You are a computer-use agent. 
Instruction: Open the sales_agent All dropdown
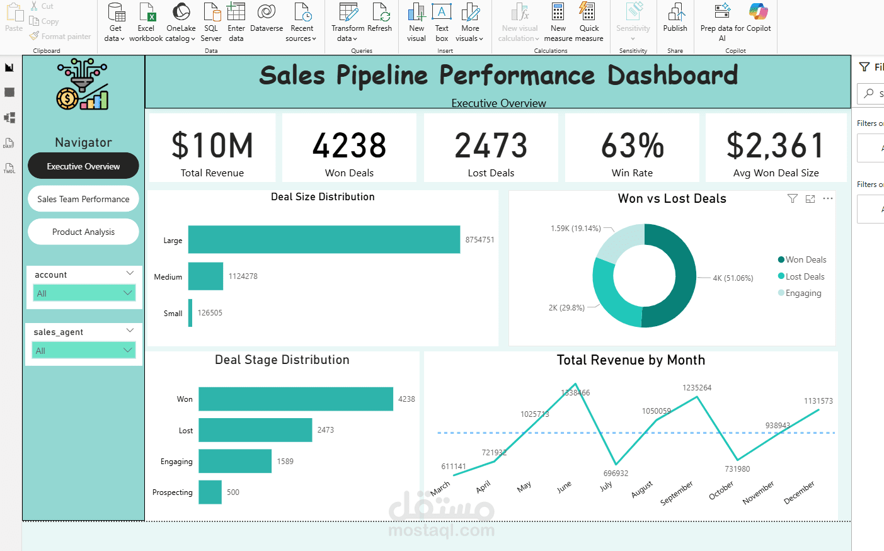click(84, 350)
